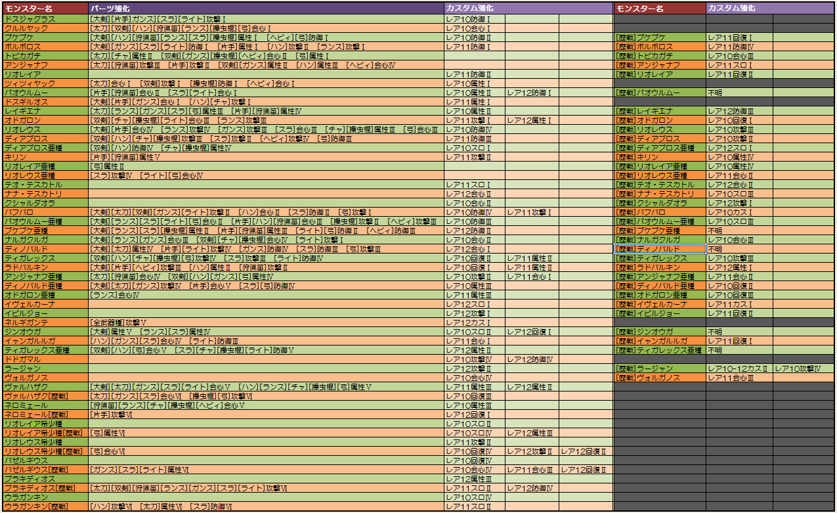
Task: Click the ティガレックス monster name cell
Action: pyautogui.click(x=45, y=258)
